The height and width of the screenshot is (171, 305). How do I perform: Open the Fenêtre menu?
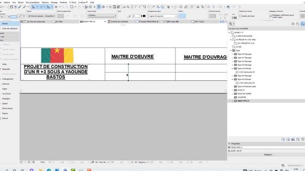tap(63, 2)
